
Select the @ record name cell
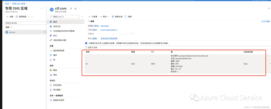(87, 64)
